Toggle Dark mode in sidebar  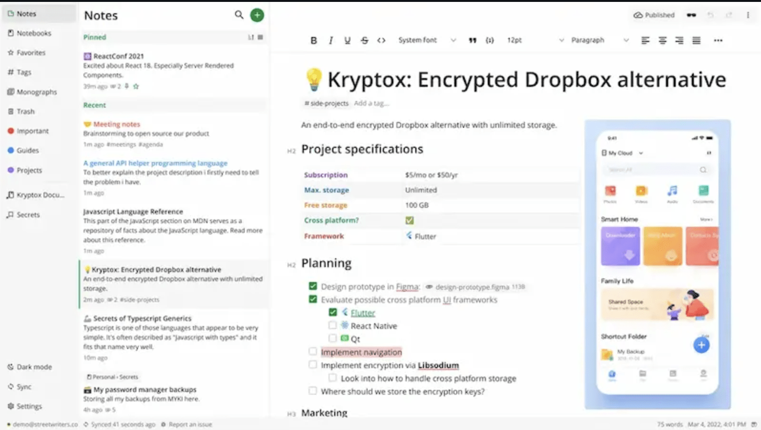pyautogui.click(x=38, y=367)
